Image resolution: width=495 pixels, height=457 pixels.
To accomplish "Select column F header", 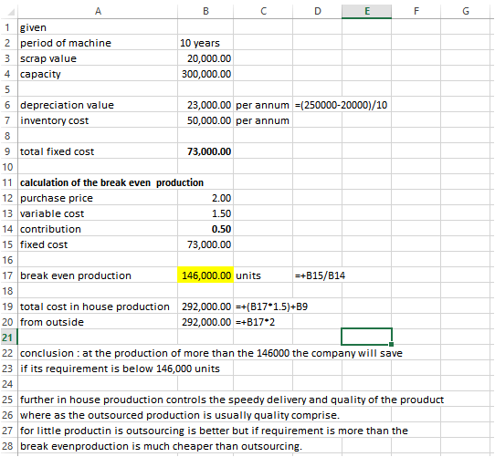I will coord(416,11).
